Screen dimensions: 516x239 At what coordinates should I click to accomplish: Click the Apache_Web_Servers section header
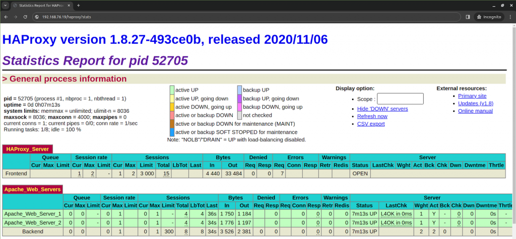pos(32,189)
